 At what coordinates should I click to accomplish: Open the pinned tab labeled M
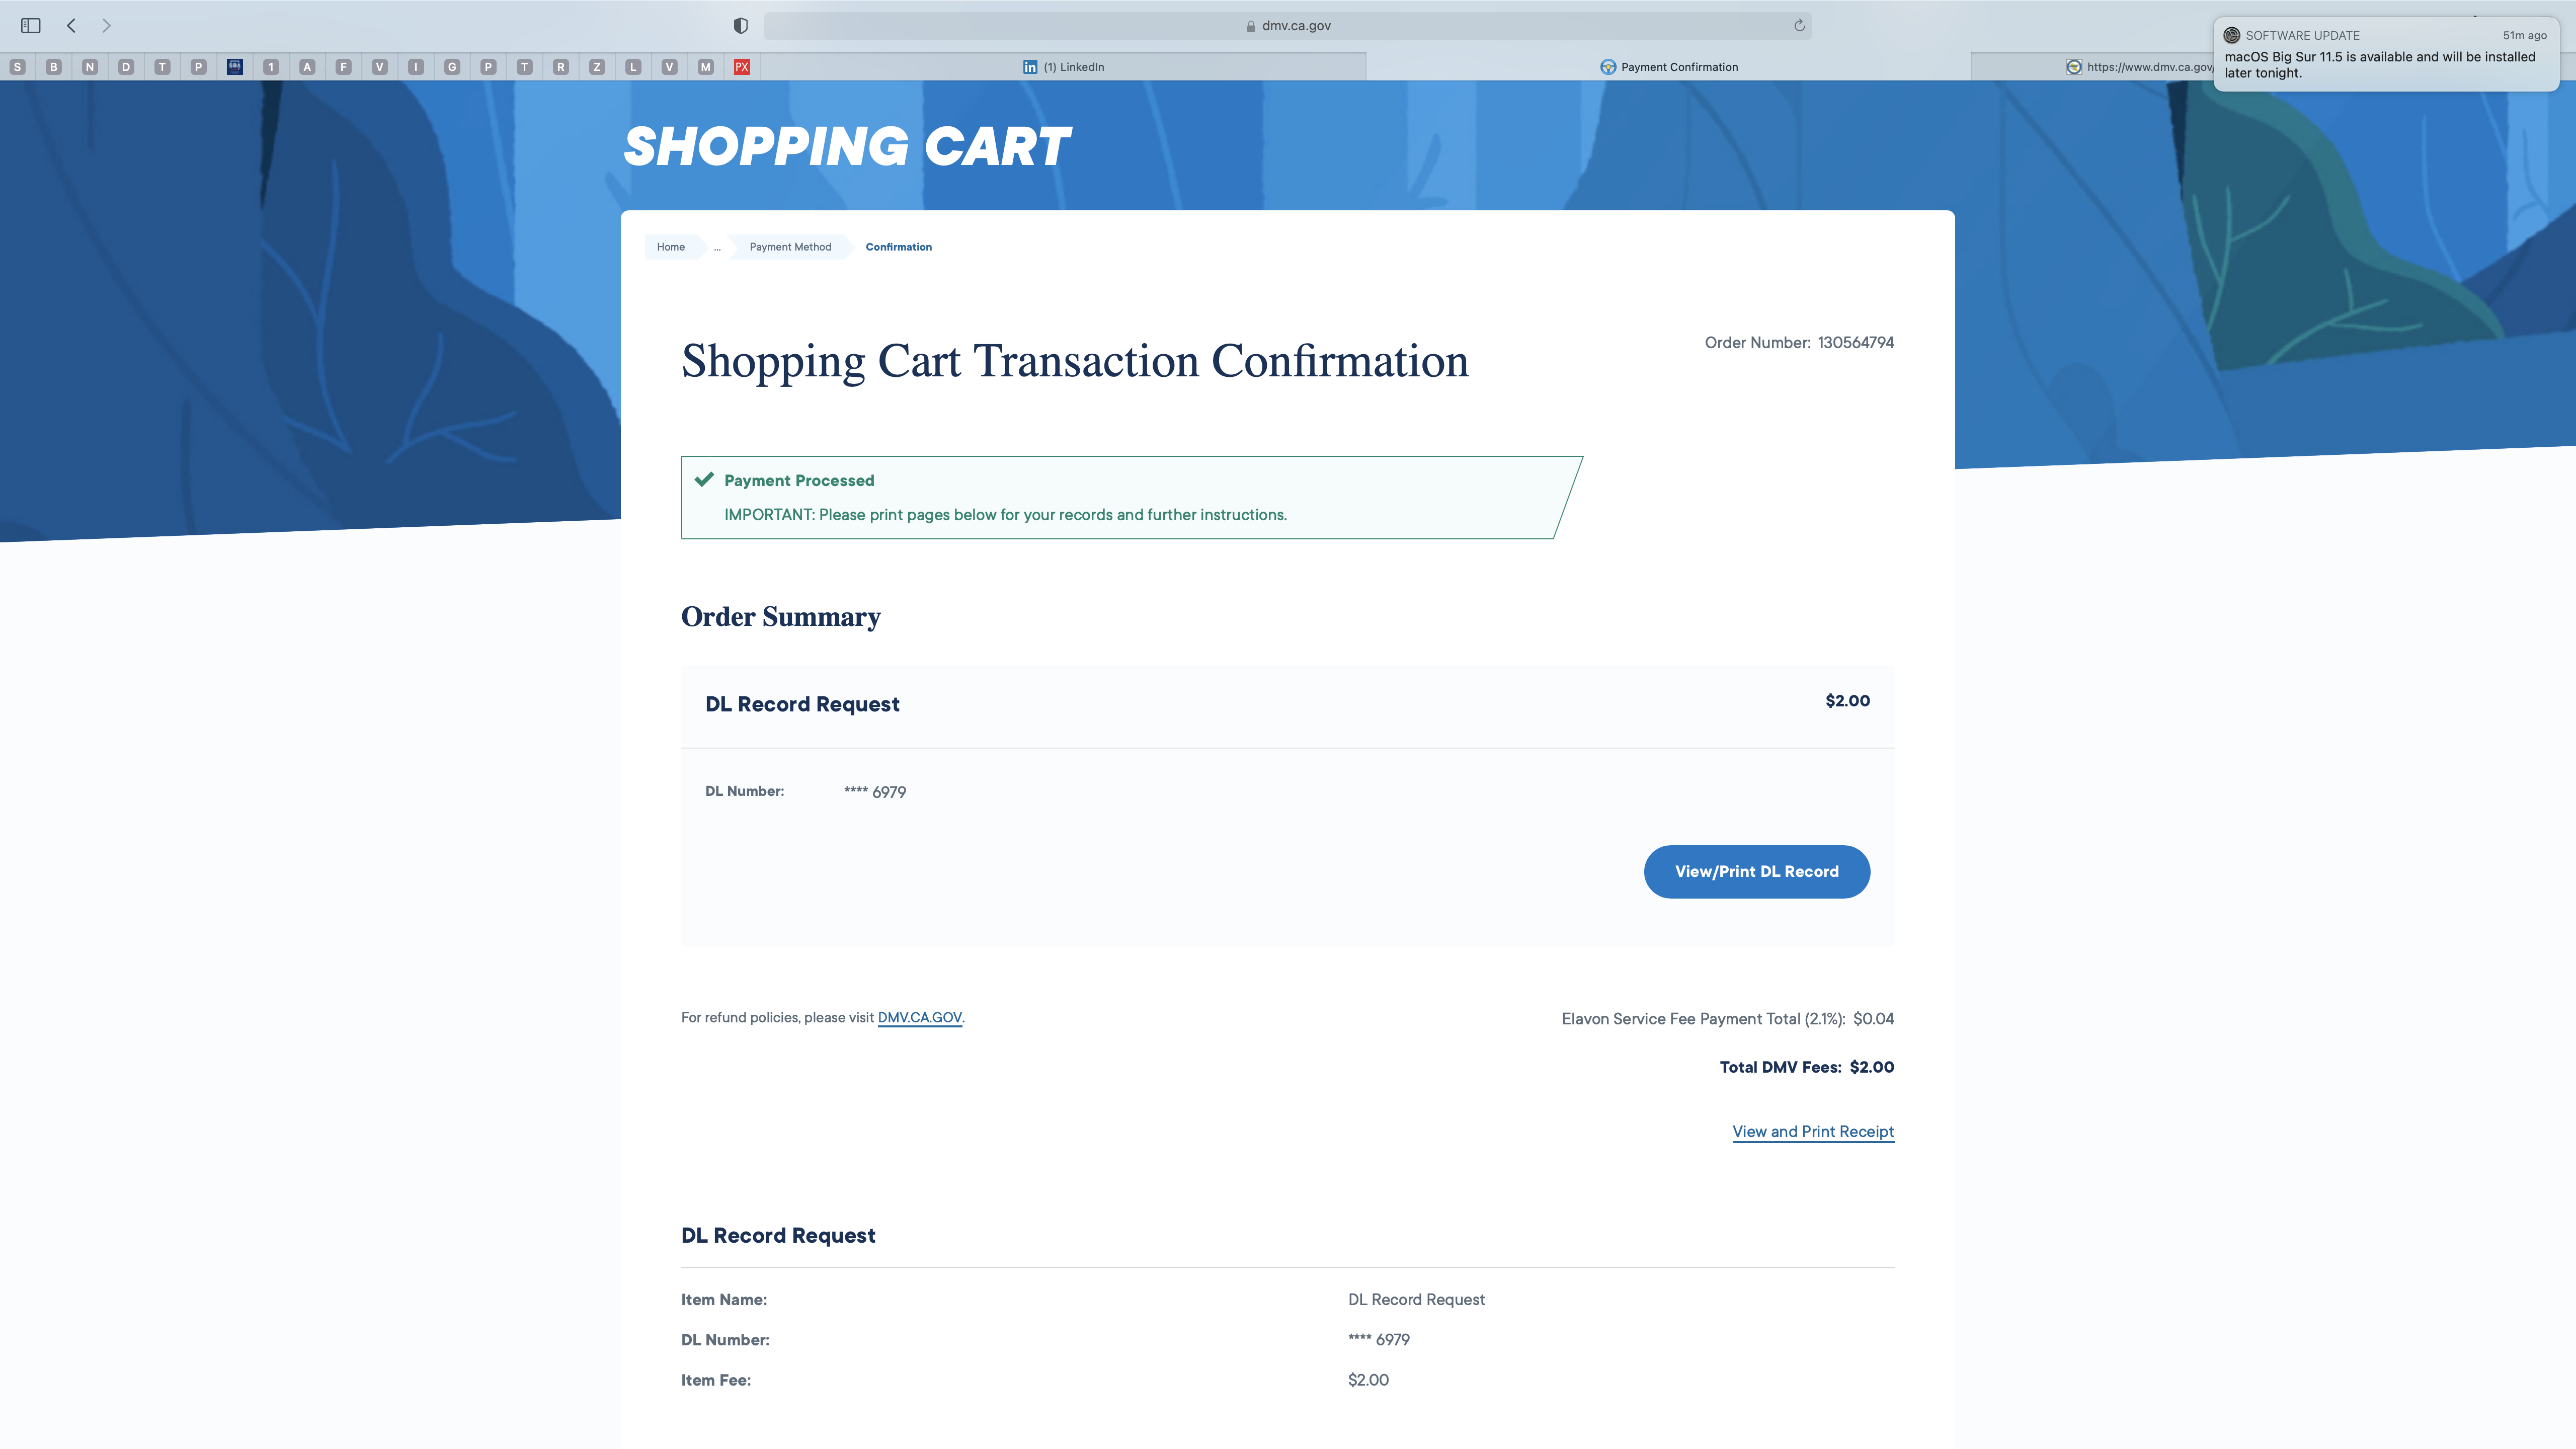click(x=706, y=67)
